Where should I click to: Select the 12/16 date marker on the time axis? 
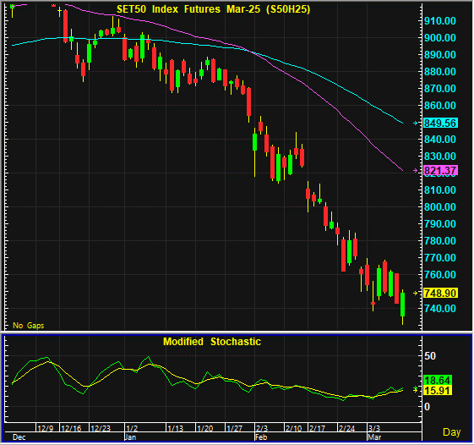(x=71, y=428)
